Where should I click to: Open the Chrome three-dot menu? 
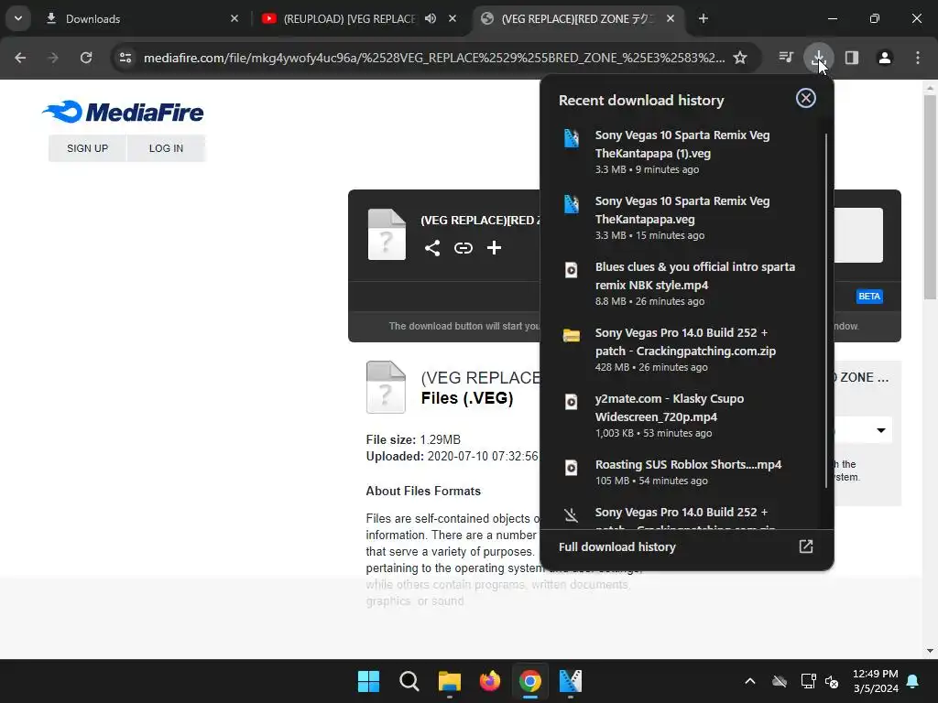918,58
